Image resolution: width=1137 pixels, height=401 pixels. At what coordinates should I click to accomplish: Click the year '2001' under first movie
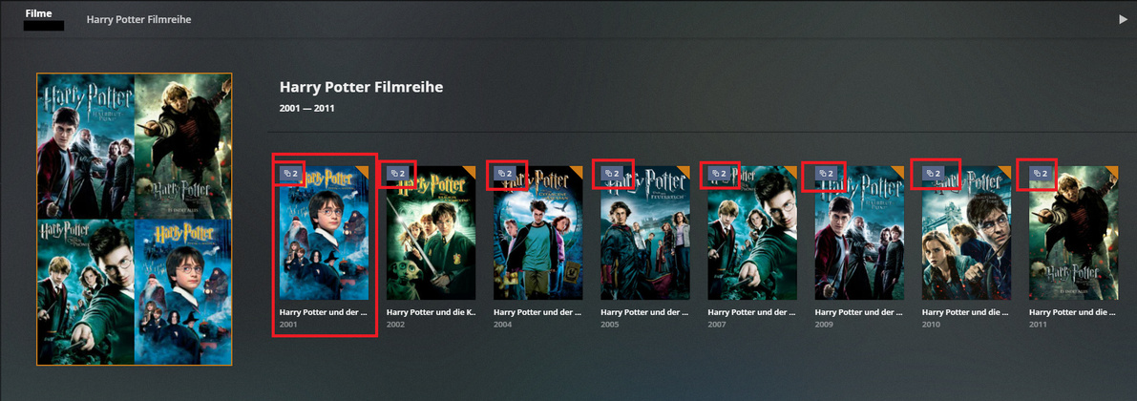[x=288, y=325]
